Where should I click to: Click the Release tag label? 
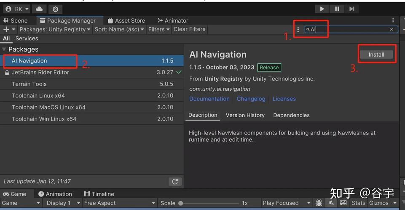click(269, 68)
